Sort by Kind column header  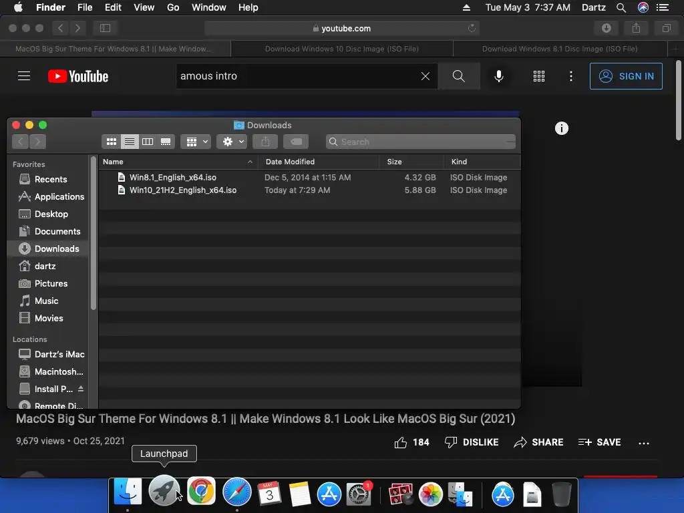pos(482,162)
